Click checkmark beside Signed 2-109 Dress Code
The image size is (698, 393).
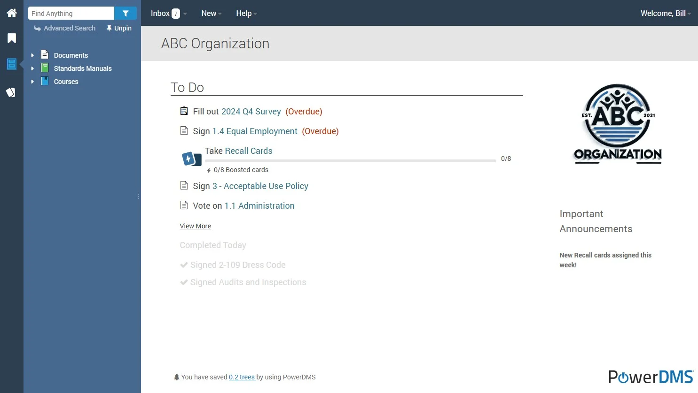184,265
